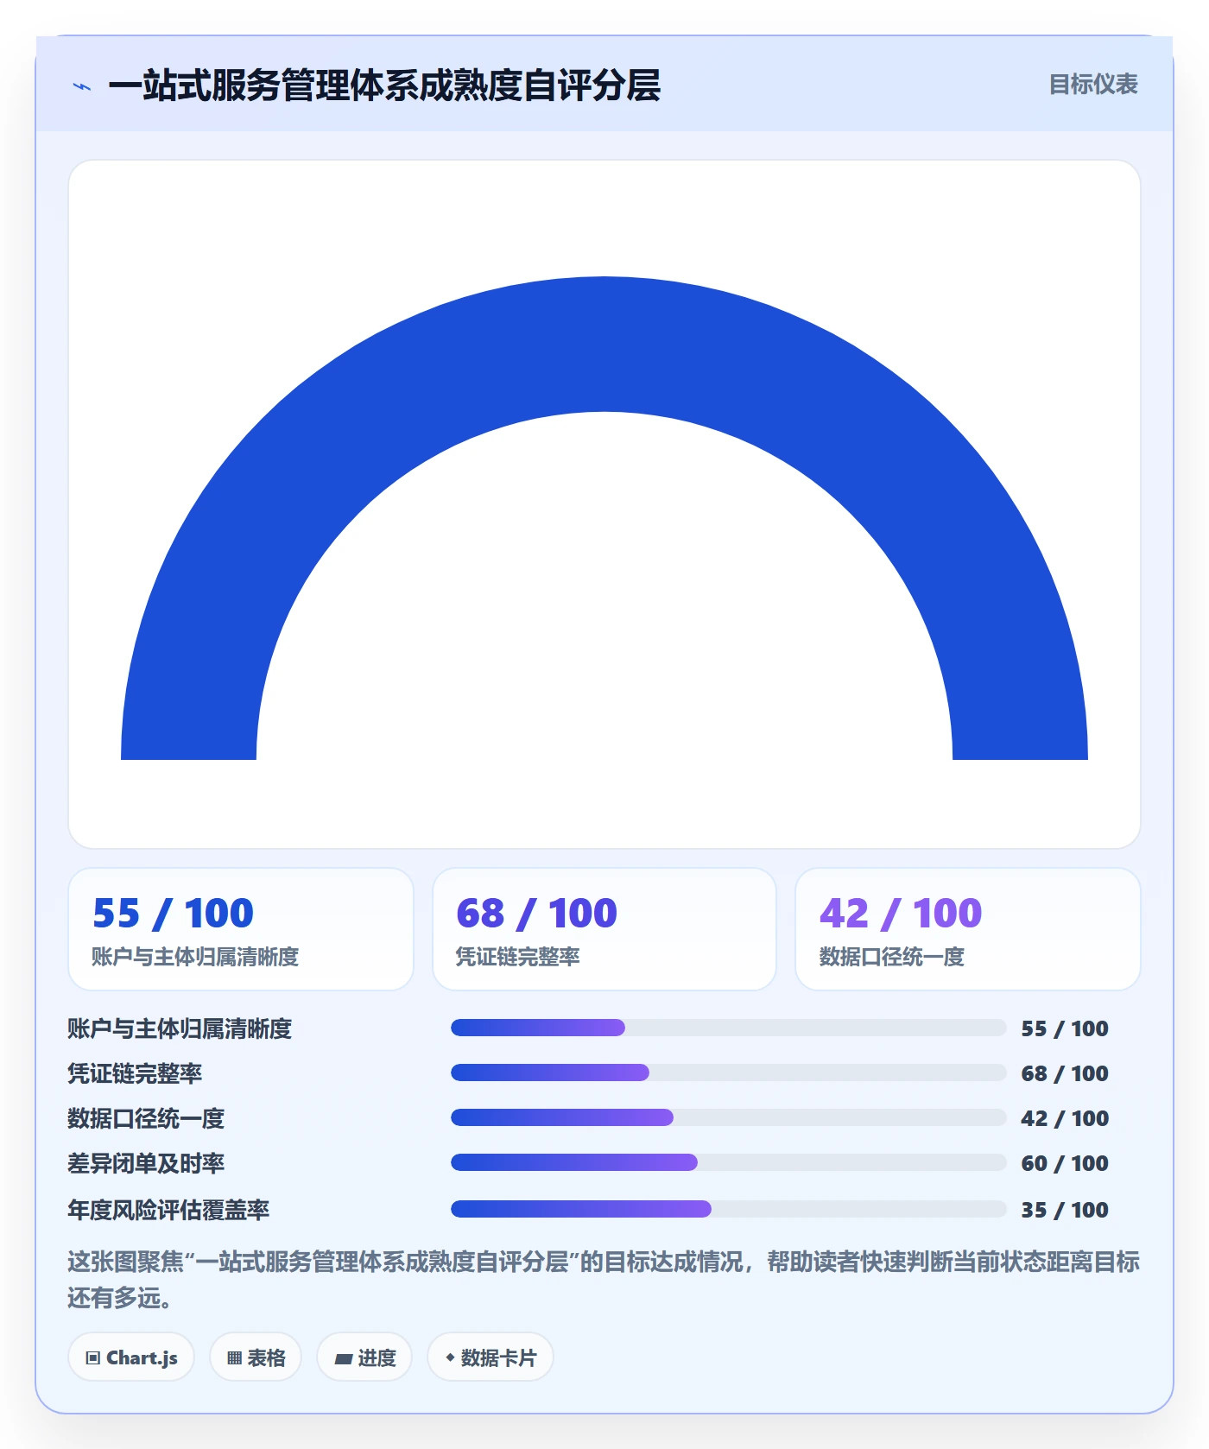Select the 55 / 100 data card
This screenshot has height=1449, width=1209.
pos(241,929)
